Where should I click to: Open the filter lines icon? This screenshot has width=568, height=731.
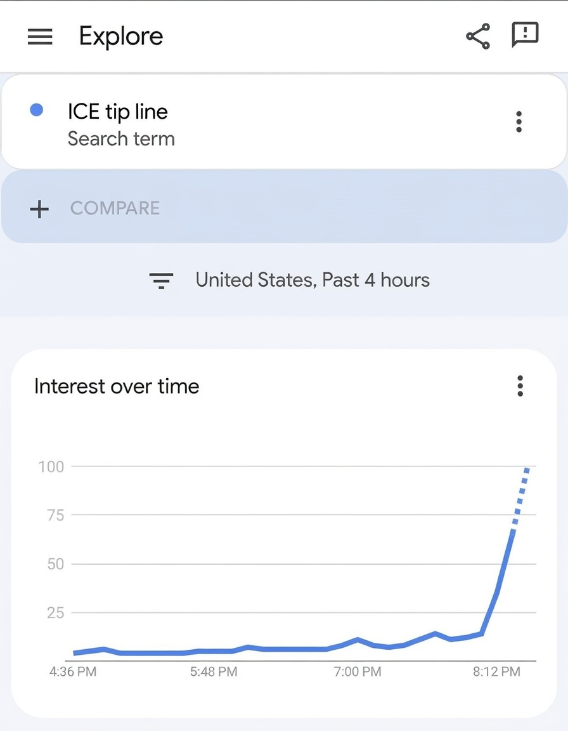[161, 280]
